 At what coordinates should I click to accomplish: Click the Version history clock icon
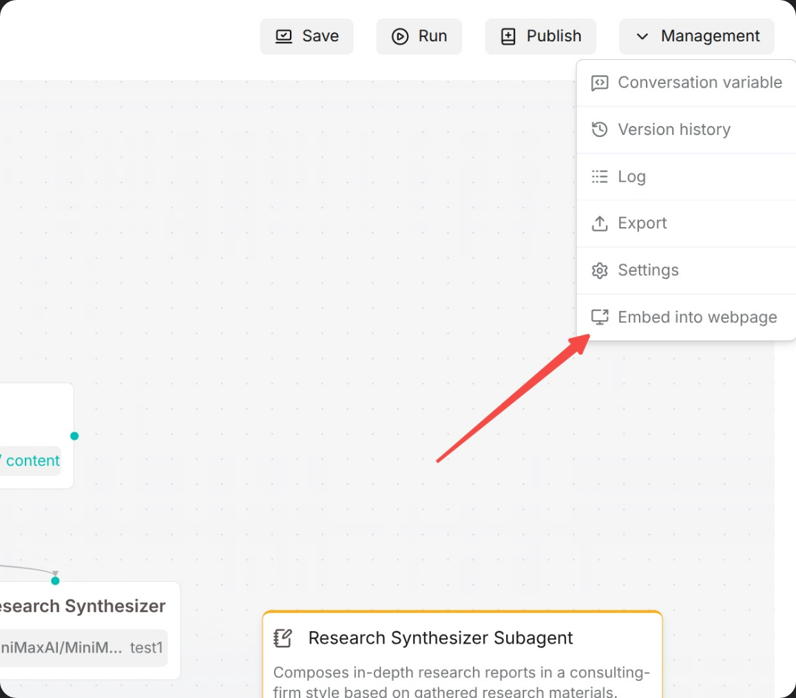pos(600,129)
